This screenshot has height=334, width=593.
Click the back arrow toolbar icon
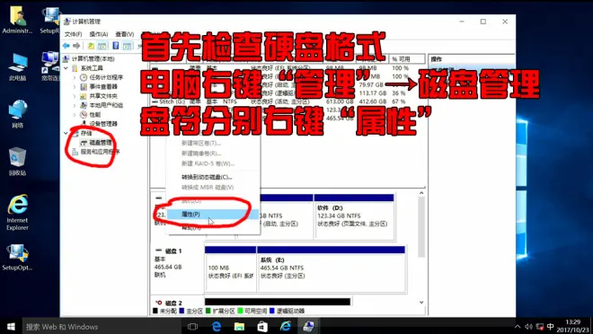pos(66,46)
